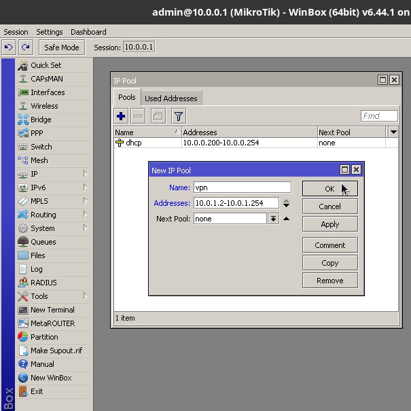This screenshot has height=411, width=411.
Task: Click the redo arrow button
Action: click(26, 48)
